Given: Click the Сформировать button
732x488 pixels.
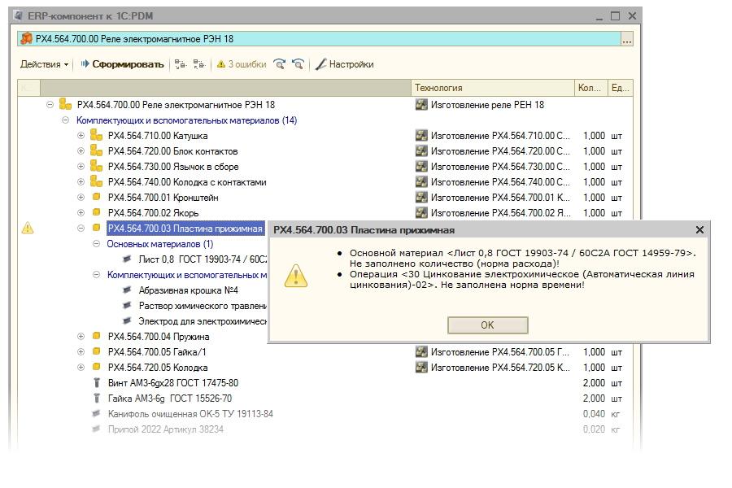Looking at the screenshot, I should click(x=122, y=64).
